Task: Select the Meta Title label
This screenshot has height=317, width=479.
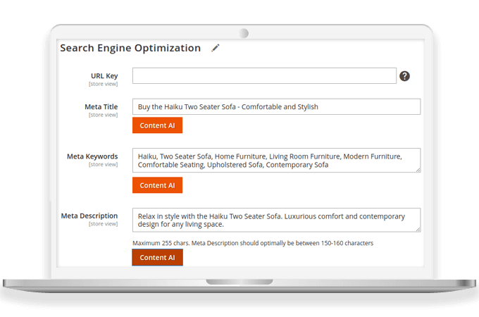Action: pos(101,106)
